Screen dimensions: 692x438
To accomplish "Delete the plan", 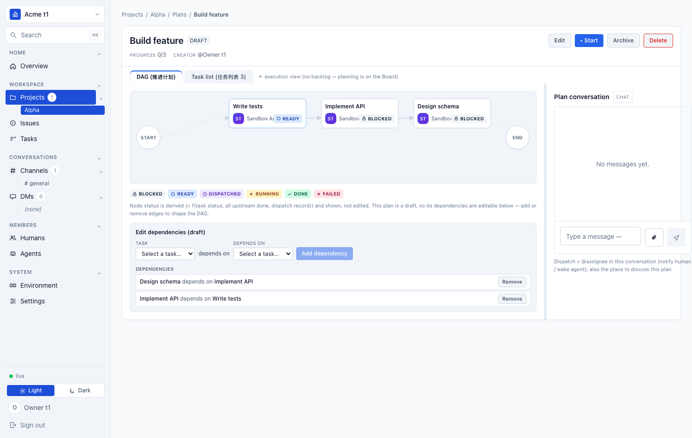I will click(658, 41).
